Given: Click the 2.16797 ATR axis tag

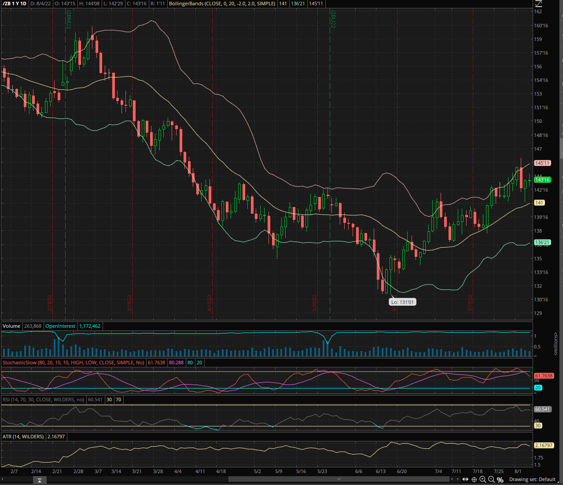Looking at the screenshot, I should [x=544, y=445].
